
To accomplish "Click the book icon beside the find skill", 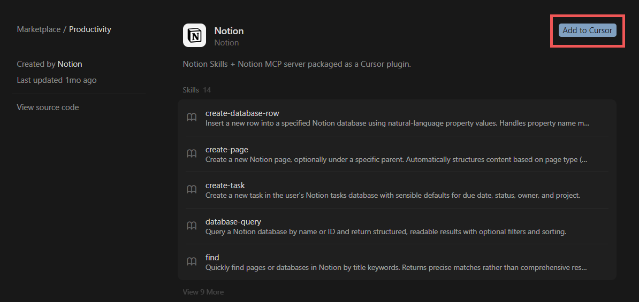I will point(192,261).
